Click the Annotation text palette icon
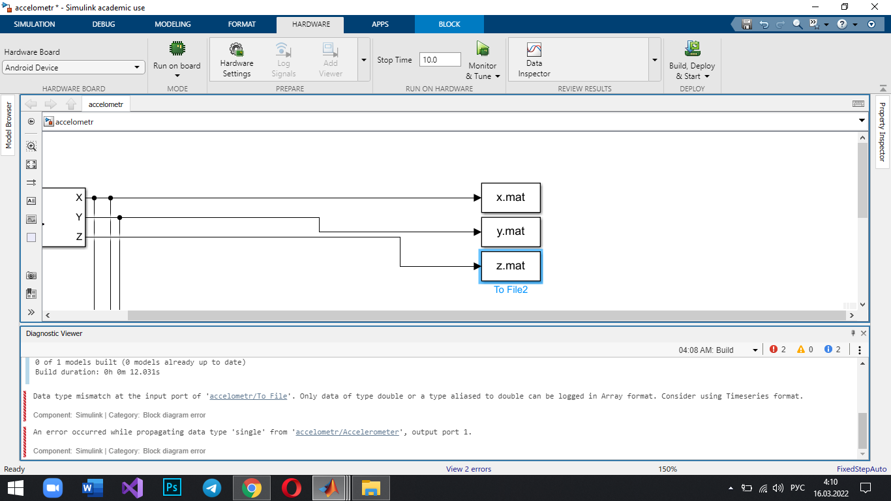The height and width of the screenshot is (501, 891). (31, 201)
